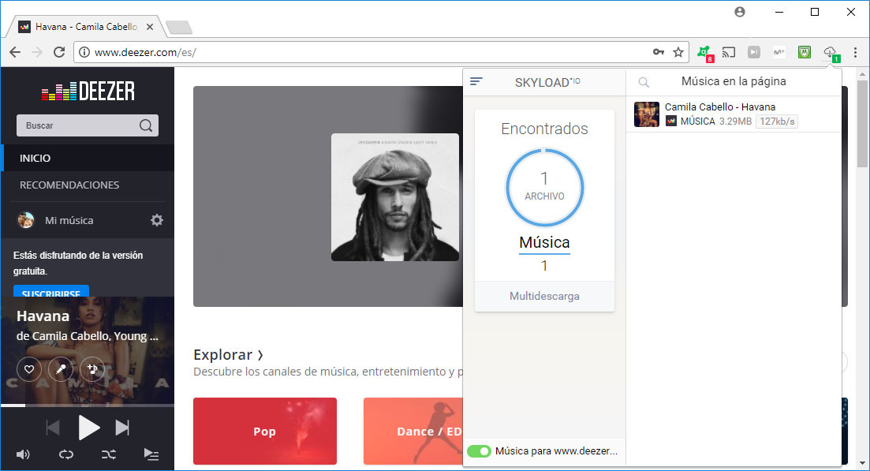Open the Skyload hamburger menu
This screenshot has height=471, width=870.
[476, 80]
